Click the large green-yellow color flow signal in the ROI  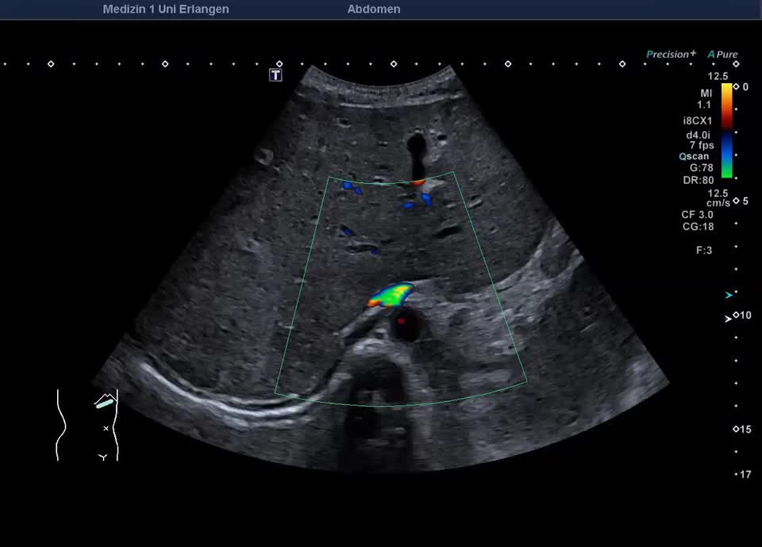coord(391,295)
